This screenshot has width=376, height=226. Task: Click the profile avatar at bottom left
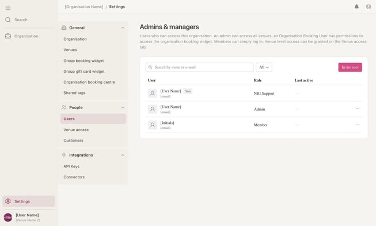click(8, 217)
